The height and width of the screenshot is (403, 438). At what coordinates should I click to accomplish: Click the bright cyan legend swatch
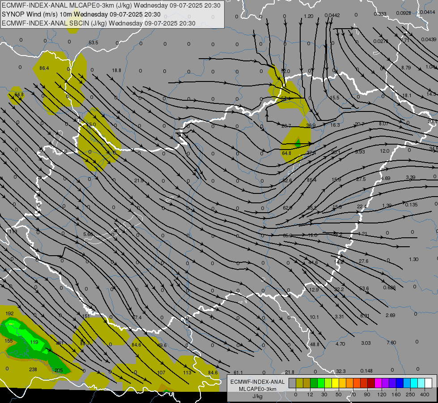point(414,383)
